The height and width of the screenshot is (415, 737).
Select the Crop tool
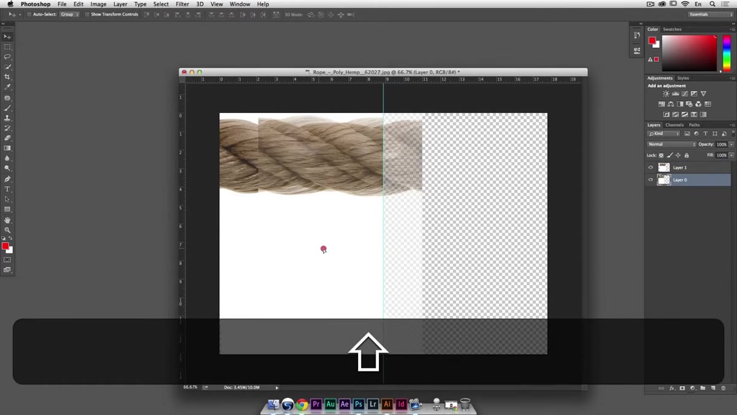tap(7, 77)
